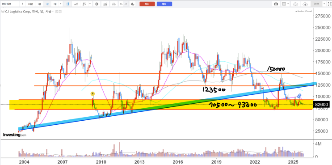Click the 123500 handwritten annotation
This screenshot has height=165, width=332.
click(x=214, y=89)
